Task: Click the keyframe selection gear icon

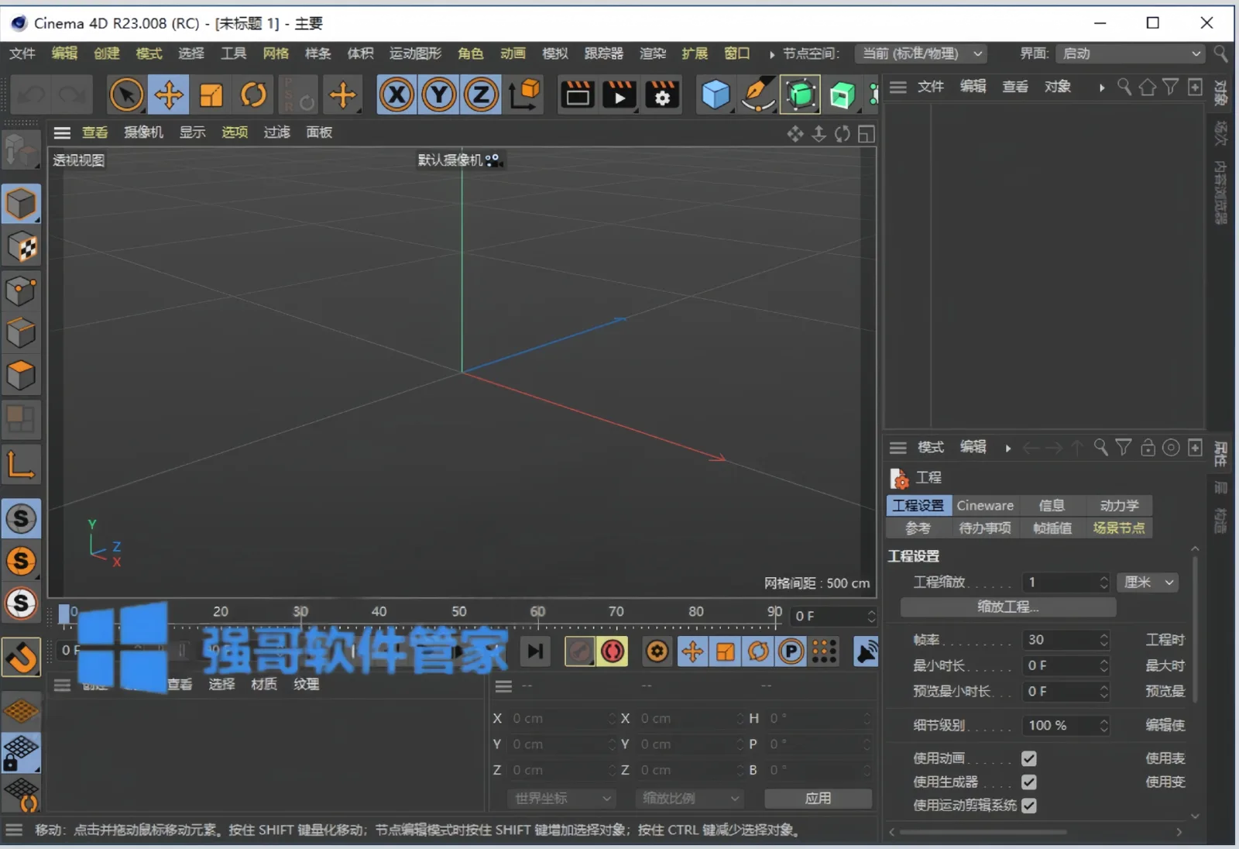Action: [x=657, y=651]
